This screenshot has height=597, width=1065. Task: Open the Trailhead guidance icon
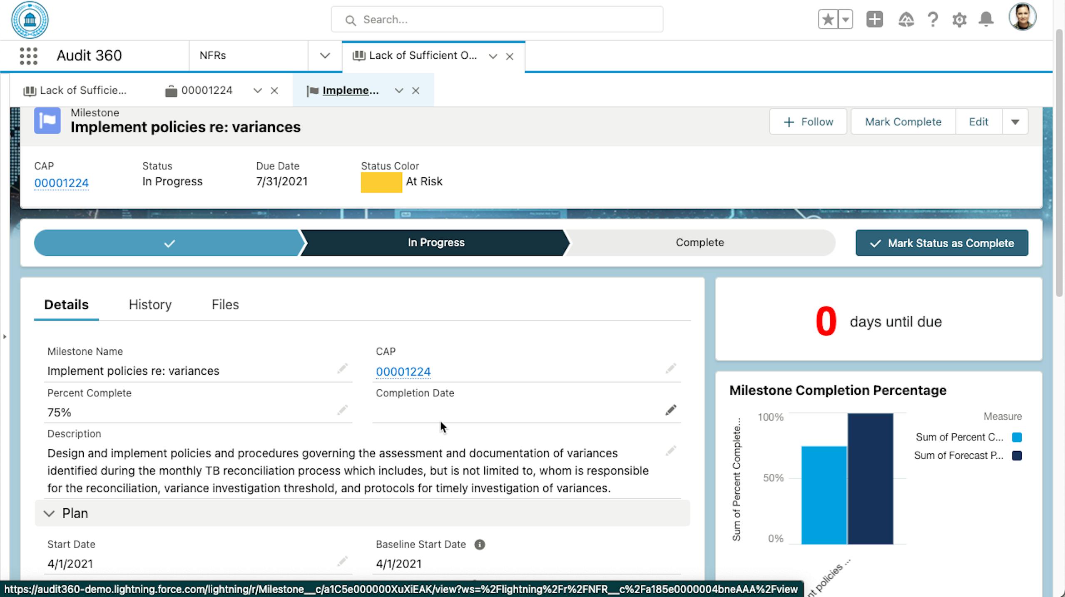906,20
